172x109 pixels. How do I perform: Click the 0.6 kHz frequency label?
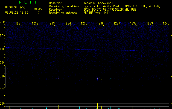(2, 104)
